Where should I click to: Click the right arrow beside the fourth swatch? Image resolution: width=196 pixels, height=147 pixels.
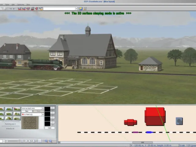click(54, 123)
